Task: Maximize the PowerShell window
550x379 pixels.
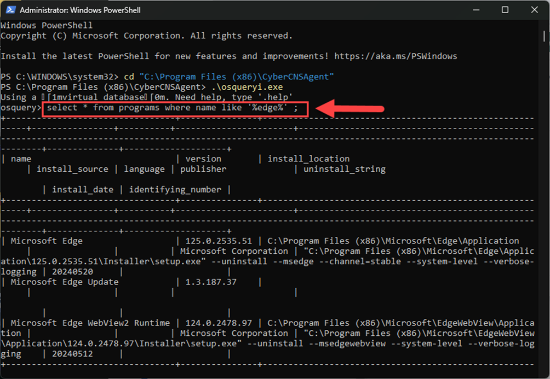Action: 505,10
